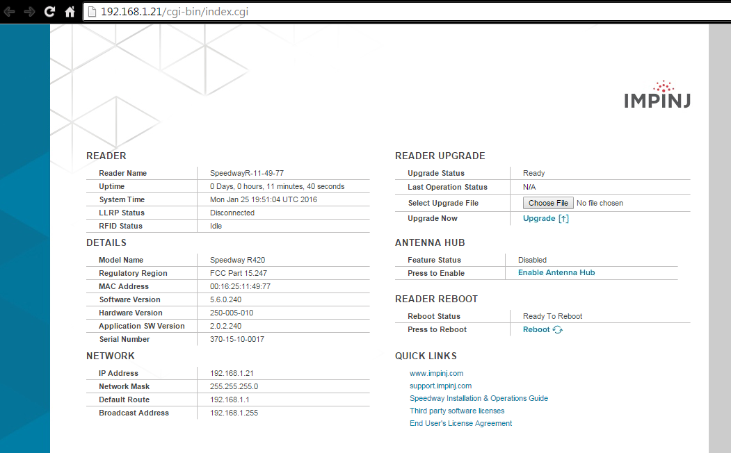Image resolution: width=731 pixels, height=453 pixels.
Task: Click network mask 255.255.255.0
Action: pyautogui.click(x=234, y=386)
